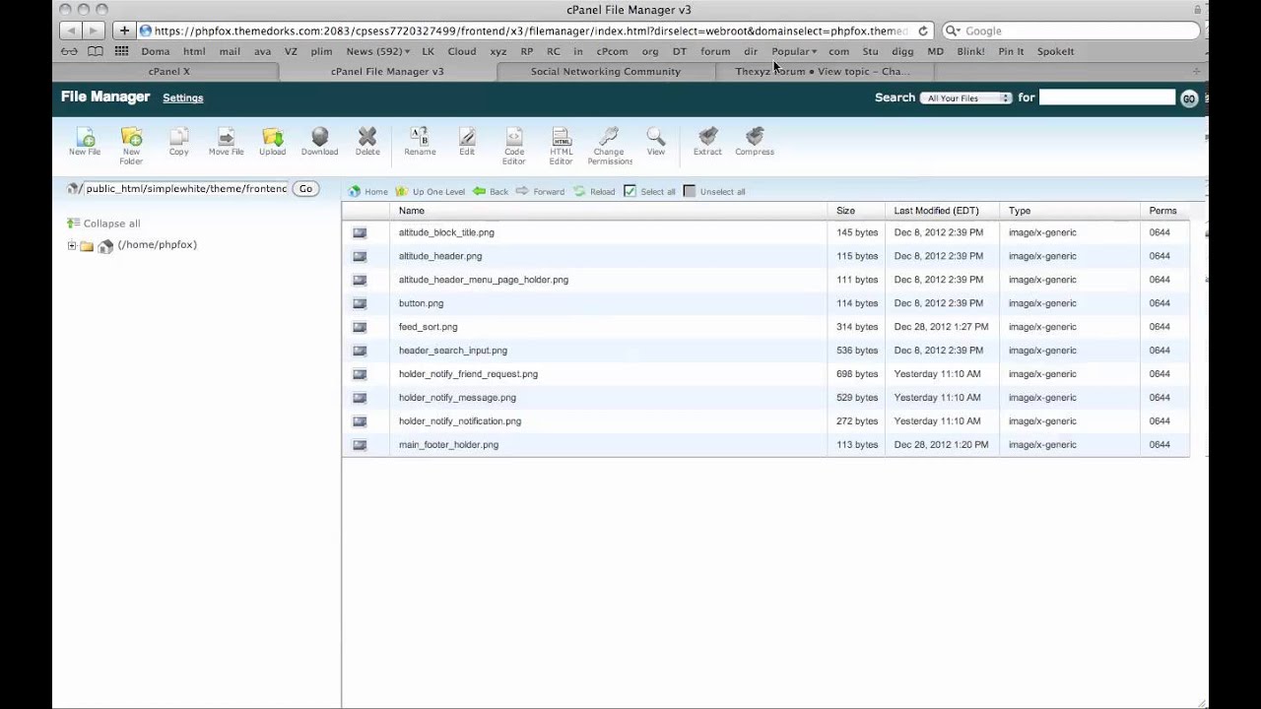Screen dimensions: 1261x709
Task: Click the Copy toolbar icon
Action: coord(178,142)
